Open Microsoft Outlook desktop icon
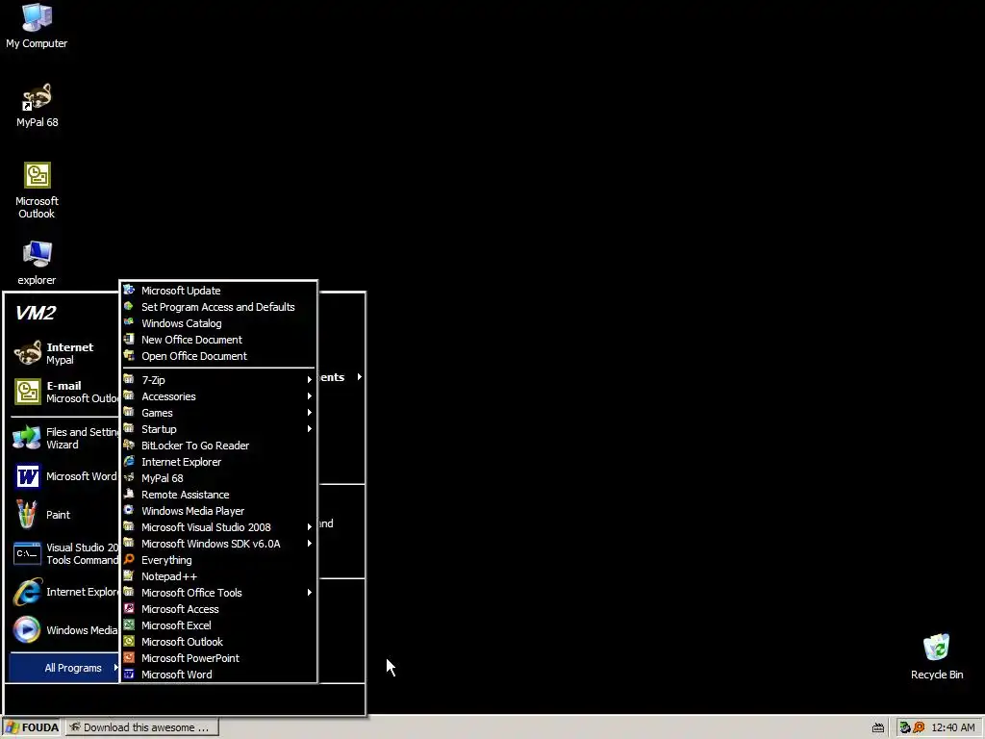Image resolution: width=985 pixels, height=739 pixels. click(x=37, y=191)
